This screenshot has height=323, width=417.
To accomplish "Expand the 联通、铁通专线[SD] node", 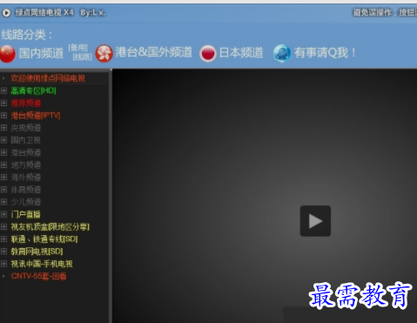I will coord(3,239).
